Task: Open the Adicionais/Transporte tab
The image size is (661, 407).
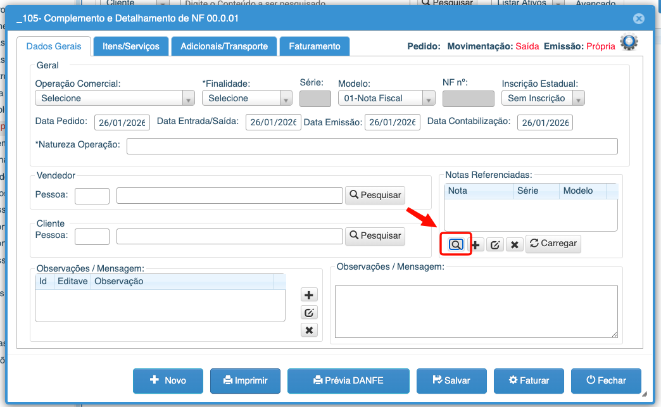Action: coord(224,46)
